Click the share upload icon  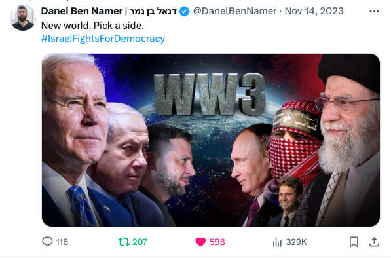tap(374, 242)
